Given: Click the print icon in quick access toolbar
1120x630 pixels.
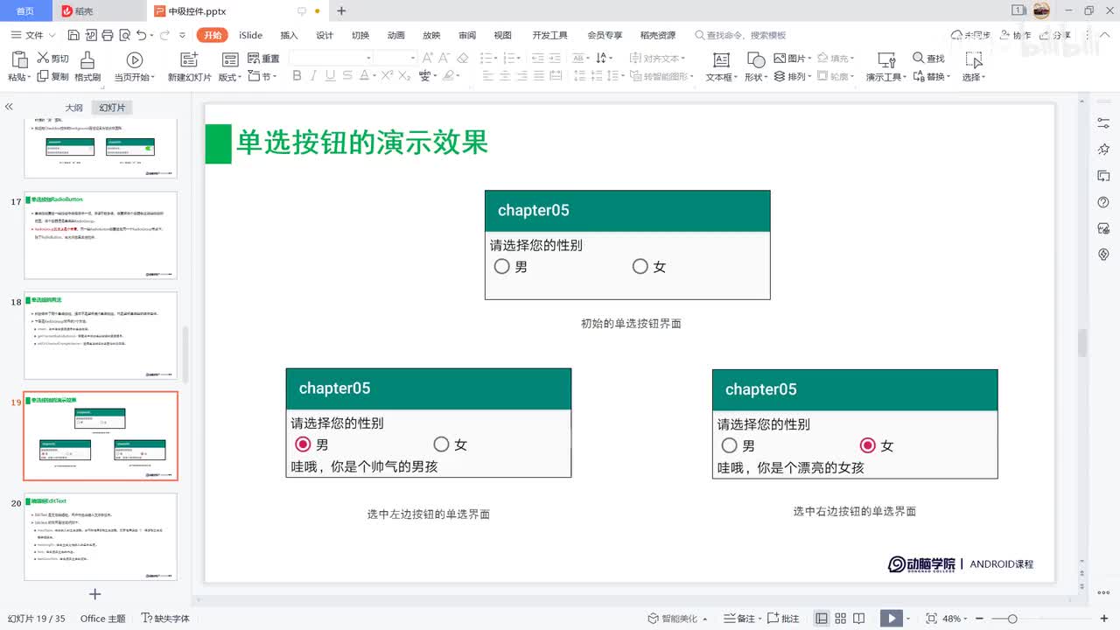Looking at the screenshot, I should [107, 35].
